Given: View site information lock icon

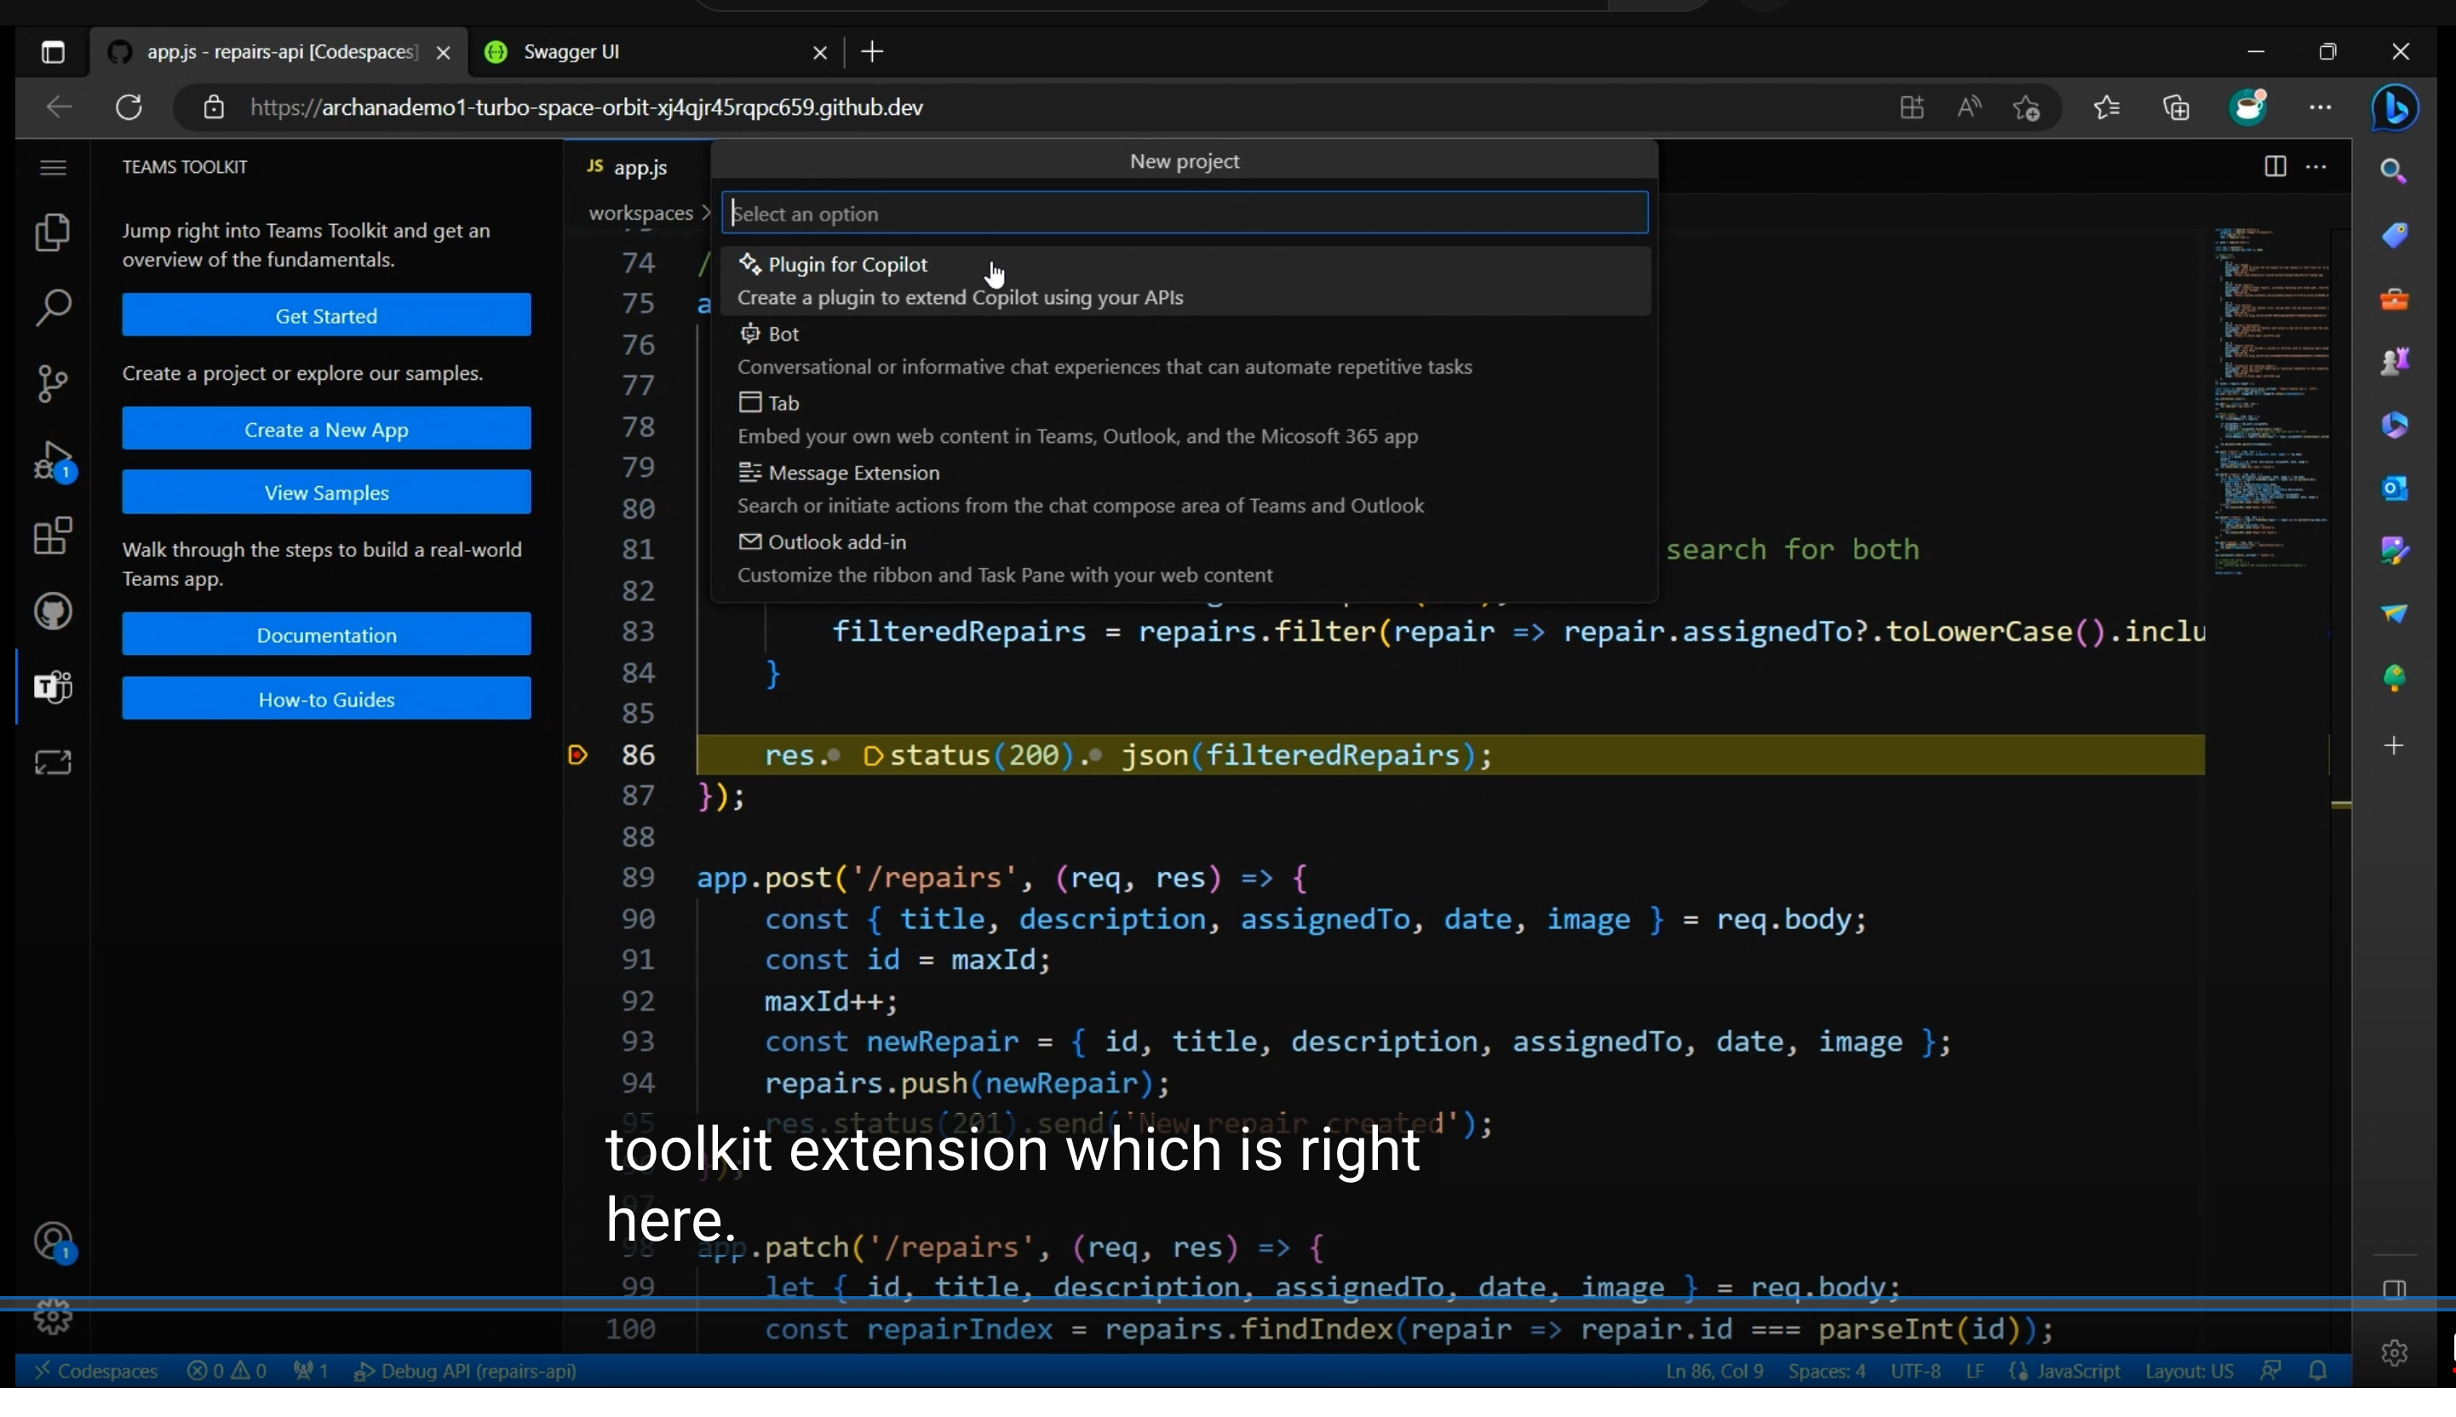Looking at the screenshot, I should [x=214, y=107].
